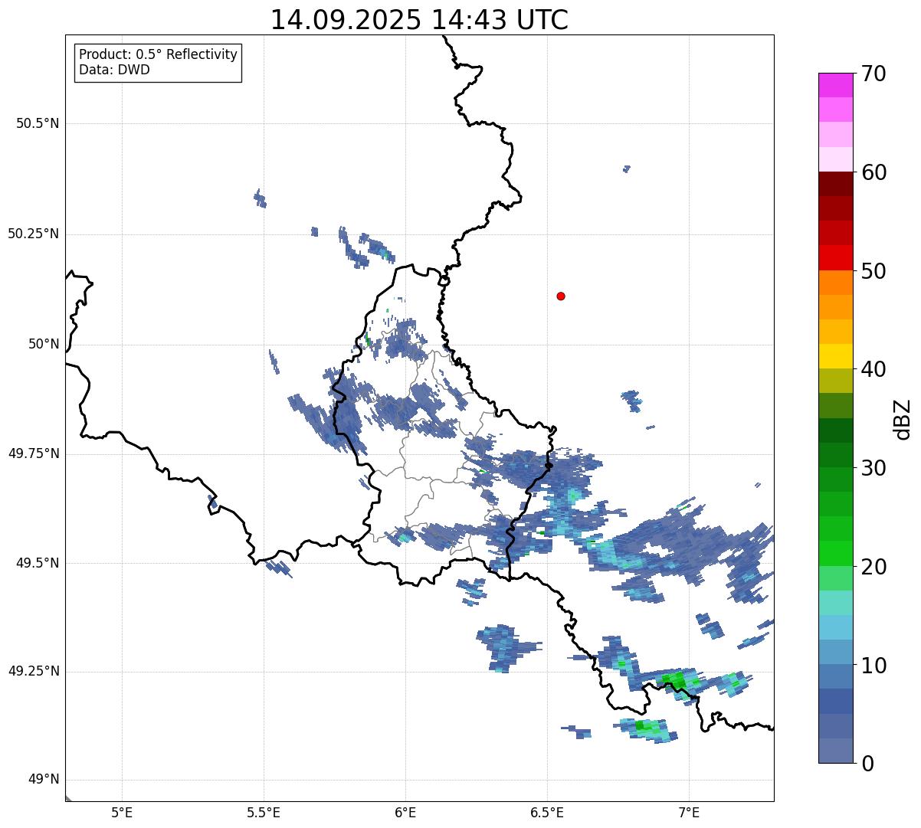Select the Data: DWD text line
The height and width of the screenshot is (828, 921).
click(x=114, y=70)
